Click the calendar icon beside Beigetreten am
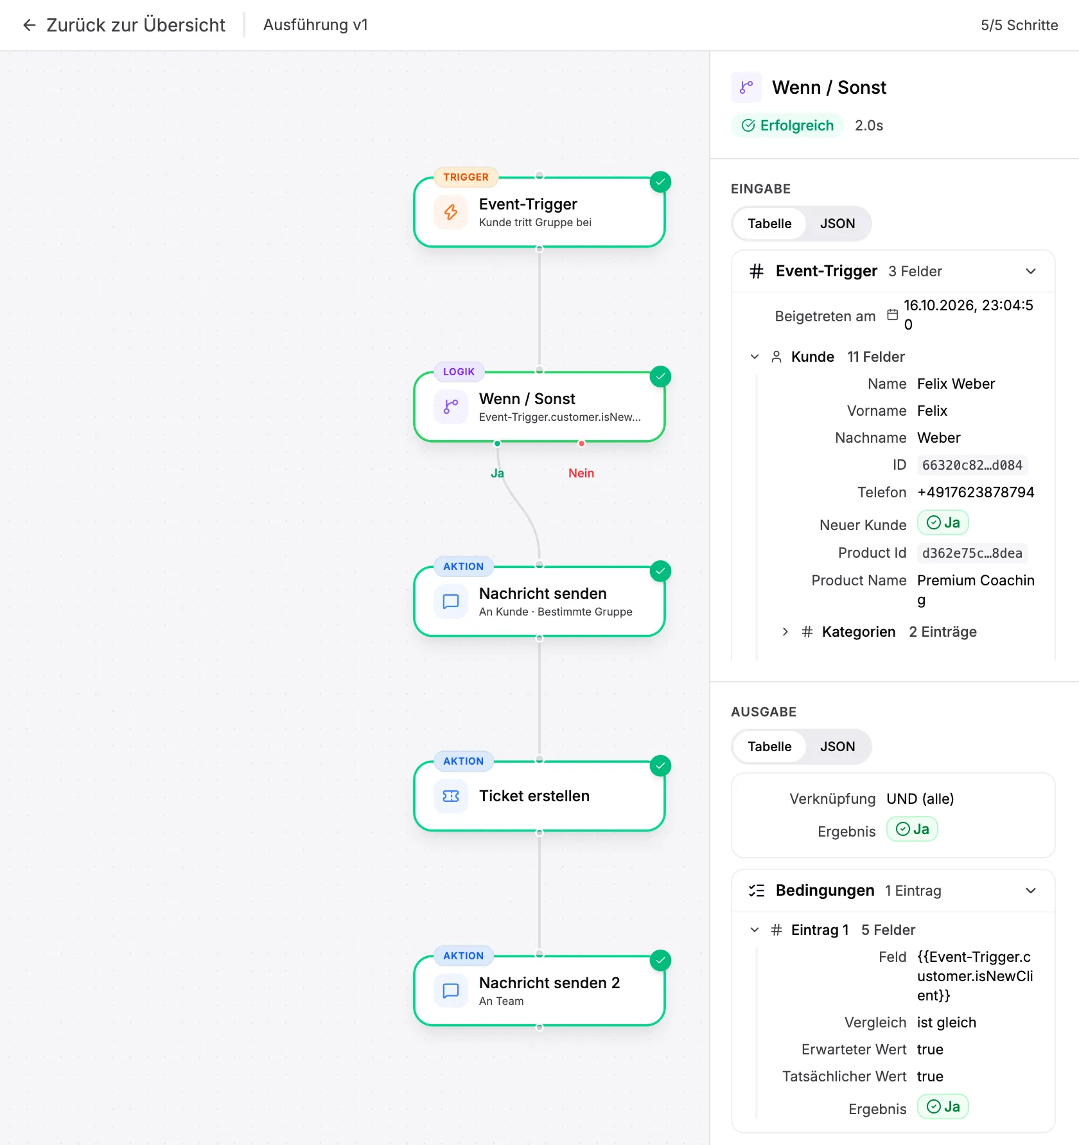Image resolution: width=1079 pixels, height=1145 pixels. (x=892, y=315)
